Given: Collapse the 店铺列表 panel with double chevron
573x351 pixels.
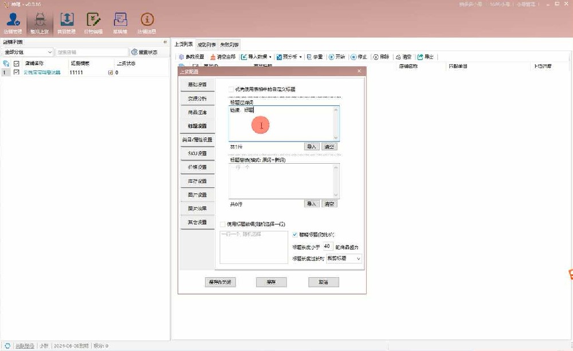Looking at the screenshot, I should tap(165, 42).
